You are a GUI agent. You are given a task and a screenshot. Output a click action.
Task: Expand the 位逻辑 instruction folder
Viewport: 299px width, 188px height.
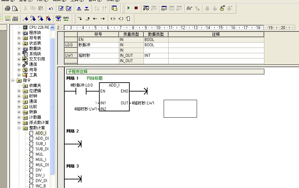pyautogui.click(x=19, y=91)
